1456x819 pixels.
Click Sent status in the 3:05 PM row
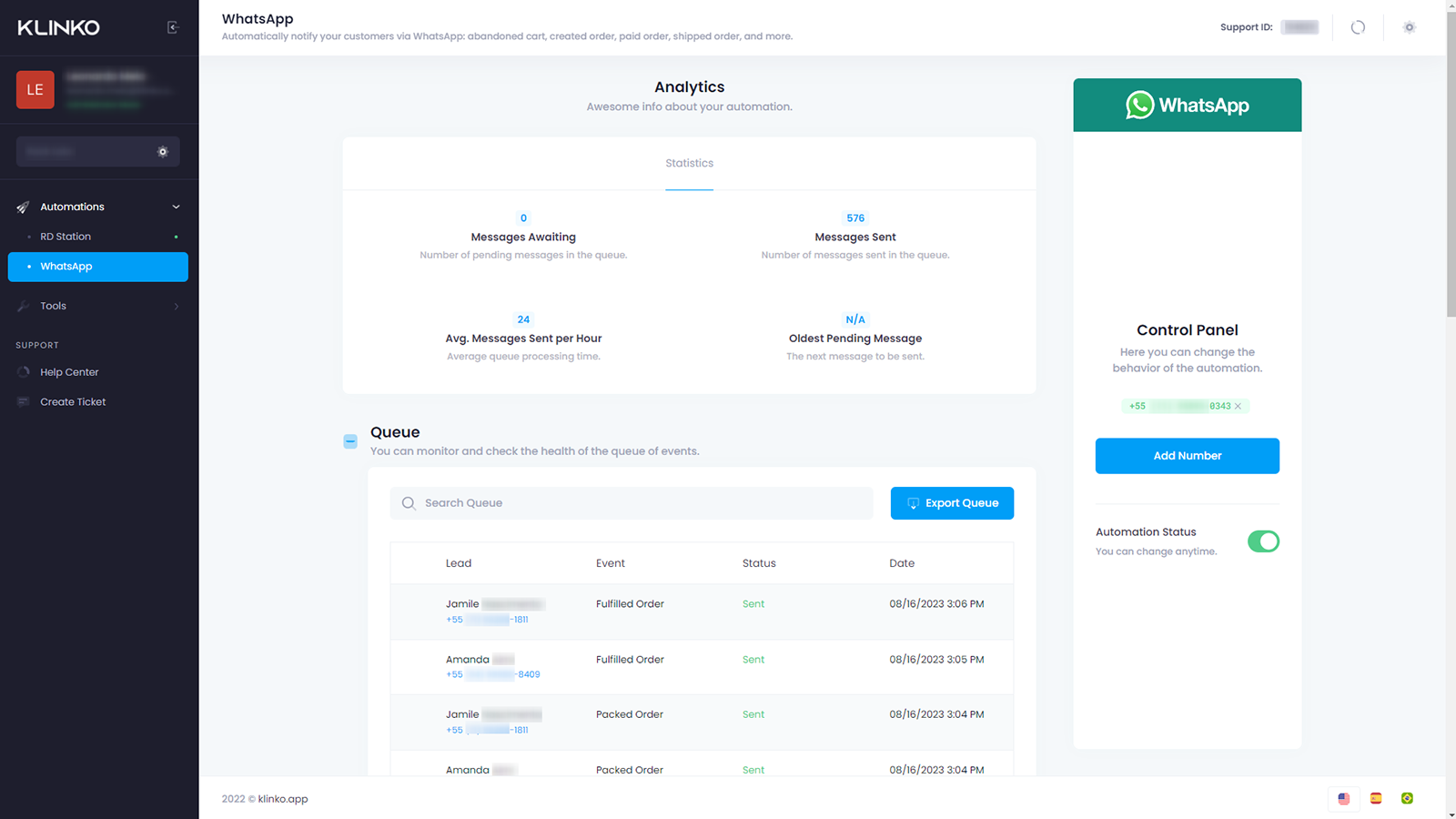[x=753, y=660]
